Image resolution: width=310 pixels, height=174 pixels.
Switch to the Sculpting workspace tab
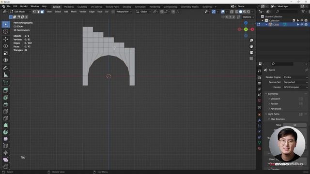pyautogui.click(x=82, y=7)
